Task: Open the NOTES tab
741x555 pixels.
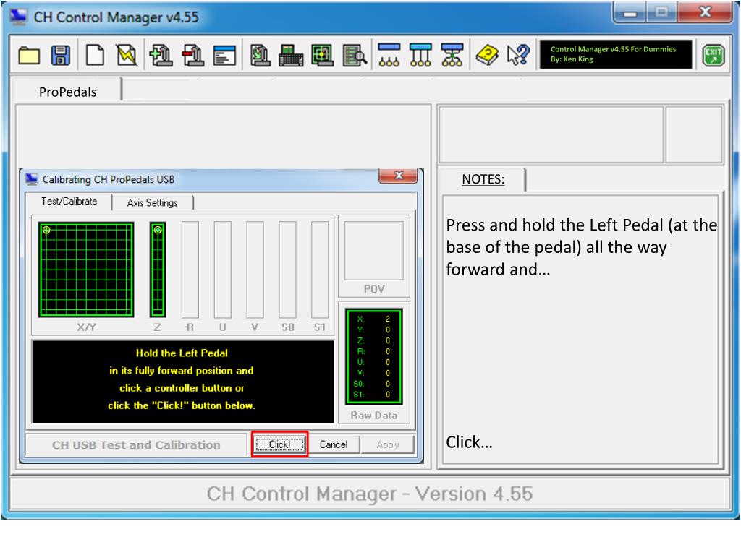Action: [x=483, y=179]
